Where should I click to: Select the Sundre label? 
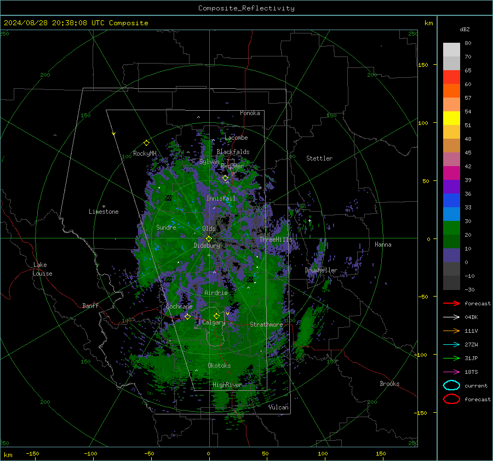(x=166, y=227)
